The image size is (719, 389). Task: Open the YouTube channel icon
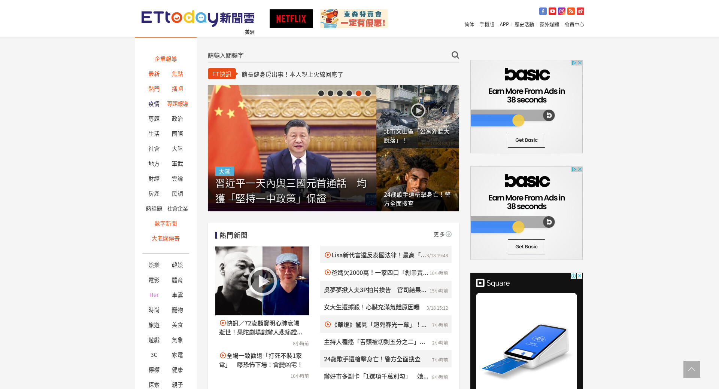(x=552, y=11)
